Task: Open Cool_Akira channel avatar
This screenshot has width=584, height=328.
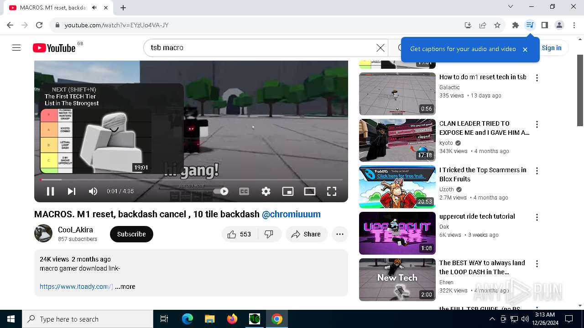Action: tap(43, 233)
